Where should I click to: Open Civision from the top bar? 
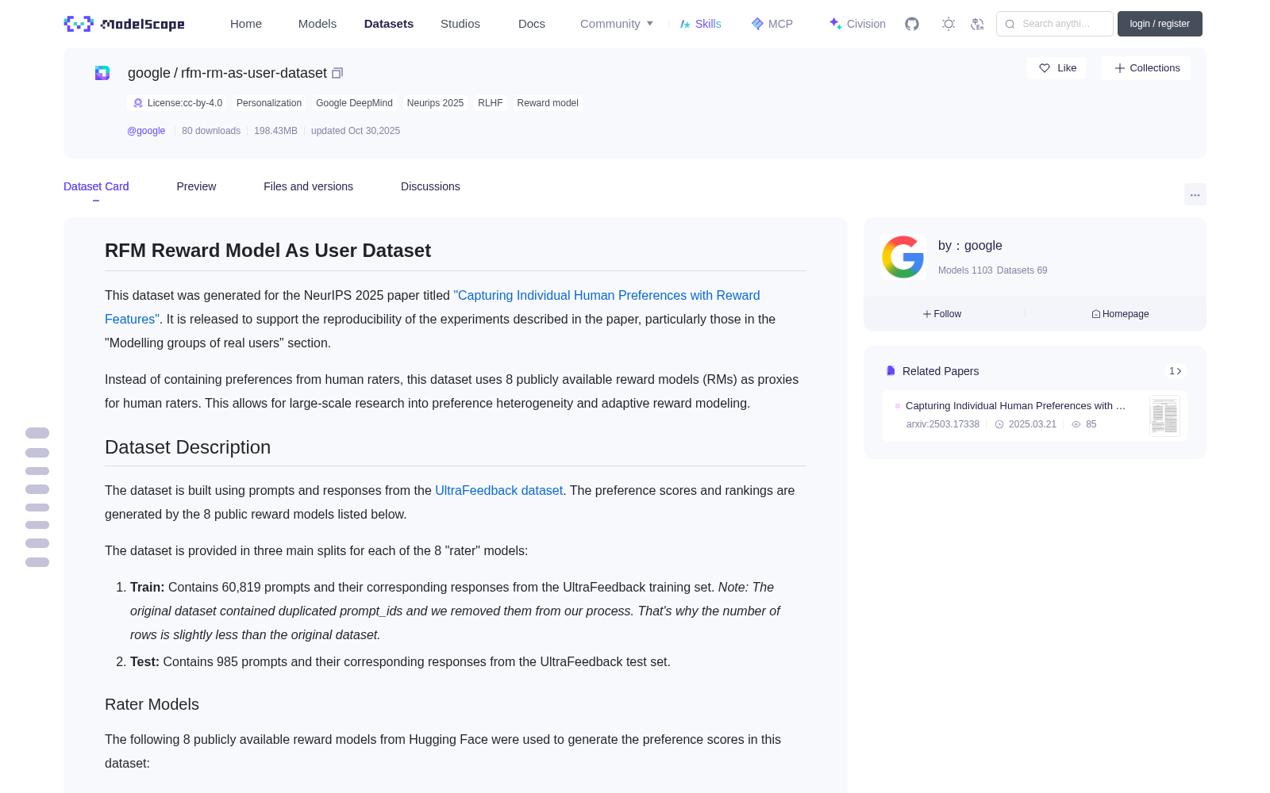point(857,24)
